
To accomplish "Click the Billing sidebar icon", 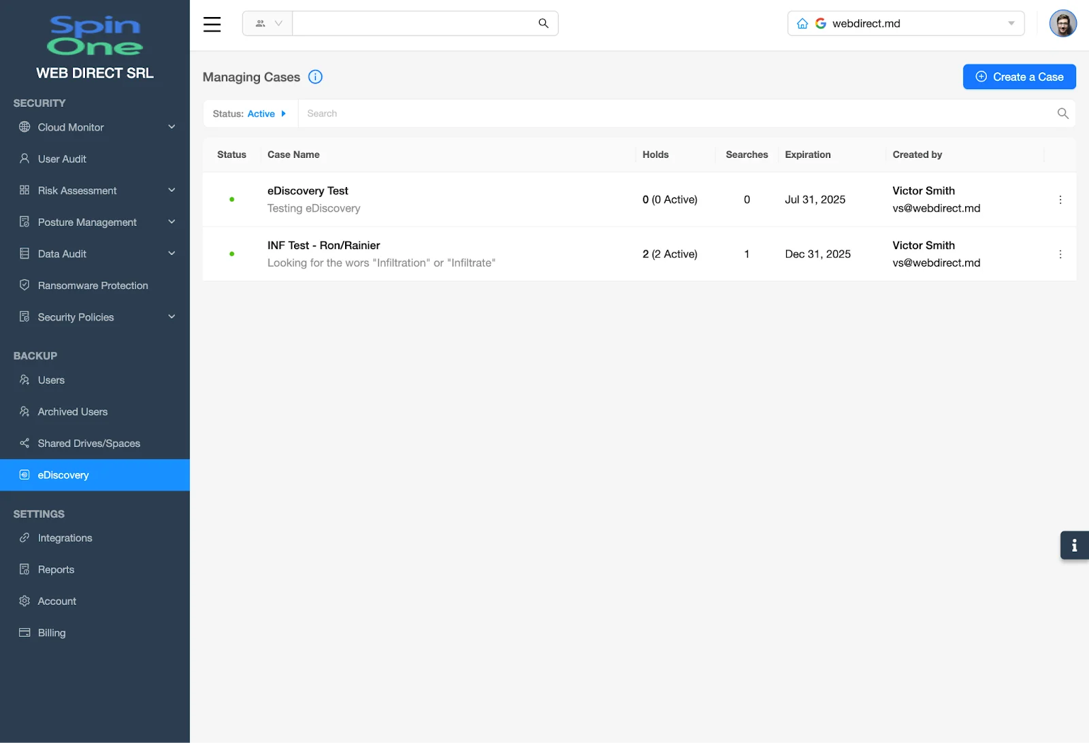I will 24,632.
